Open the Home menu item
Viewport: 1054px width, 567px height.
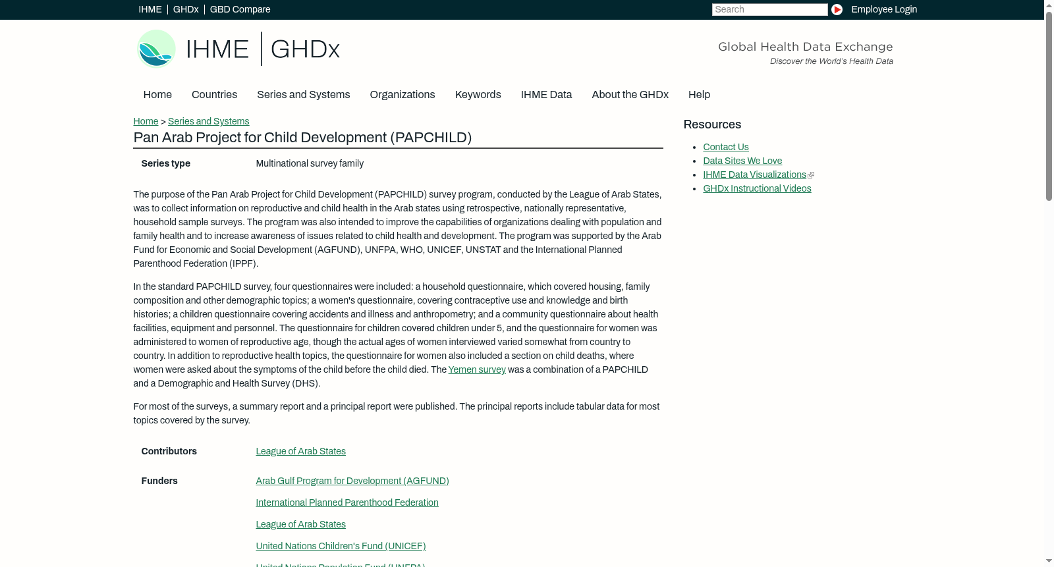click(157, 95)
